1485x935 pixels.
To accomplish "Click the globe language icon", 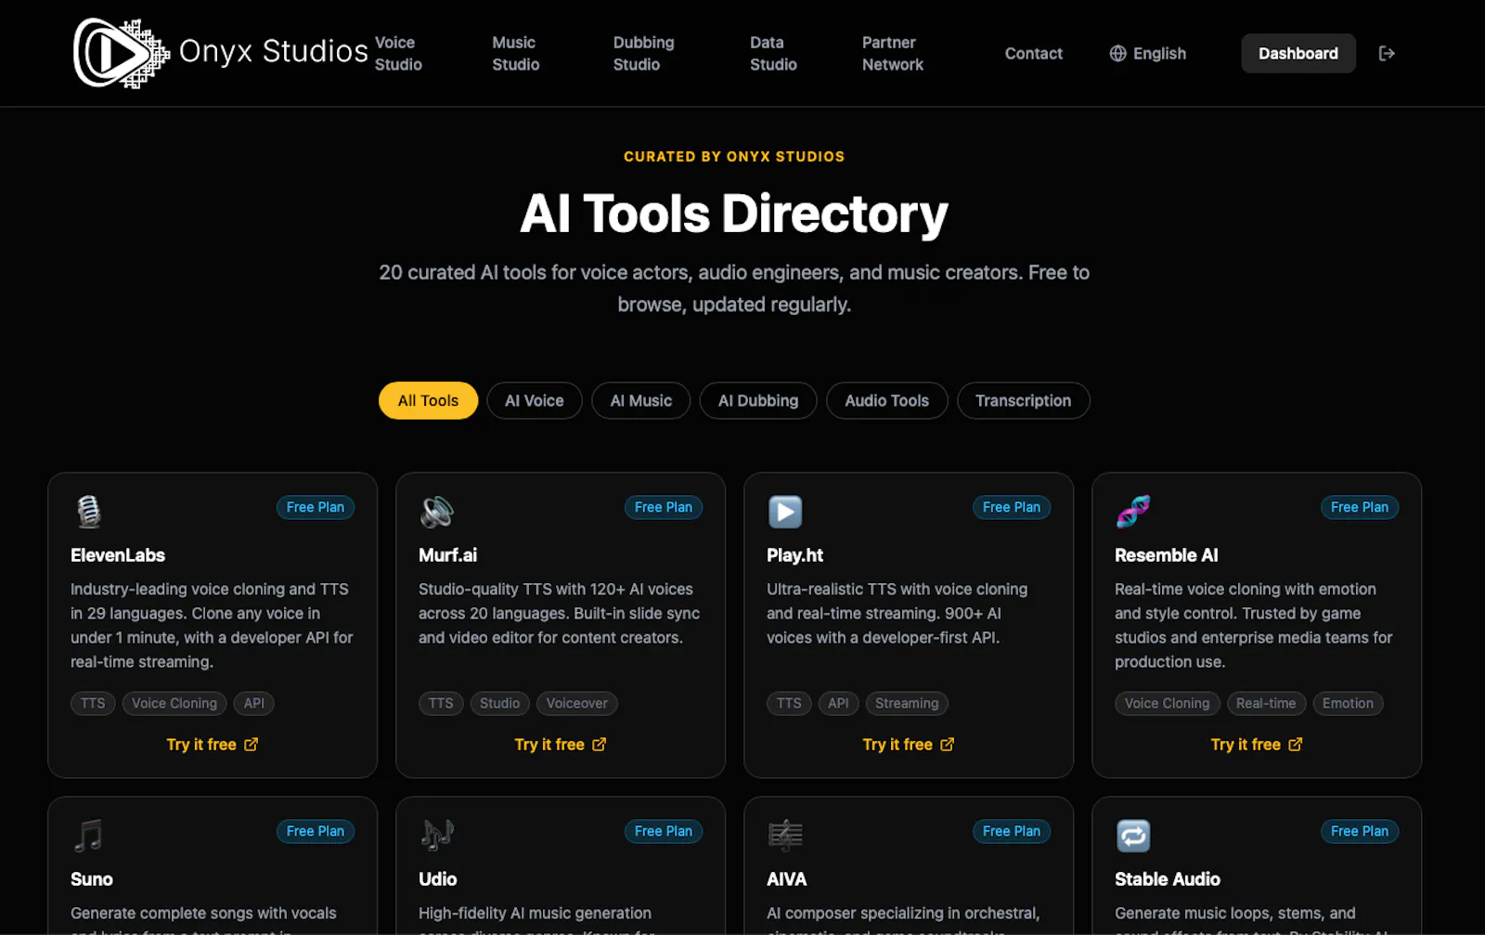I will (x=1118, y=53).
